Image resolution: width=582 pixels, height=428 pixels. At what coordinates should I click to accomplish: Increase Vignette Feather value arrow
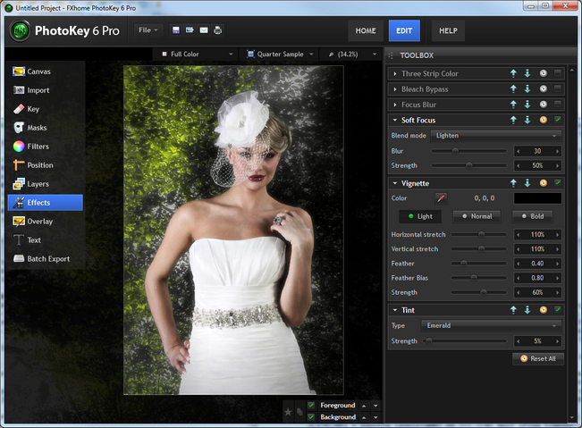557,264
